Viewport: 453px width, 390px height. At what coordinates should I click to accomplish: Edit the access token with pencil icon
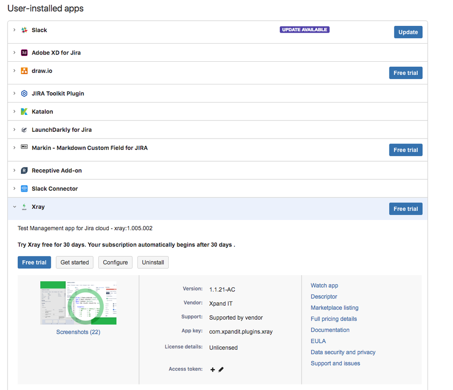coord(221,370)
